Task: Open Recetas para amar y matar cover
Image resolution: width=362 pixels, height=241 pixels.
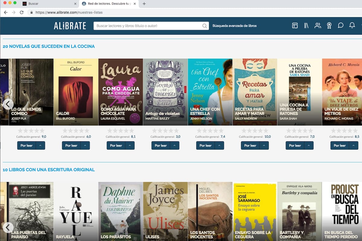Action: (x=255, y=92)
